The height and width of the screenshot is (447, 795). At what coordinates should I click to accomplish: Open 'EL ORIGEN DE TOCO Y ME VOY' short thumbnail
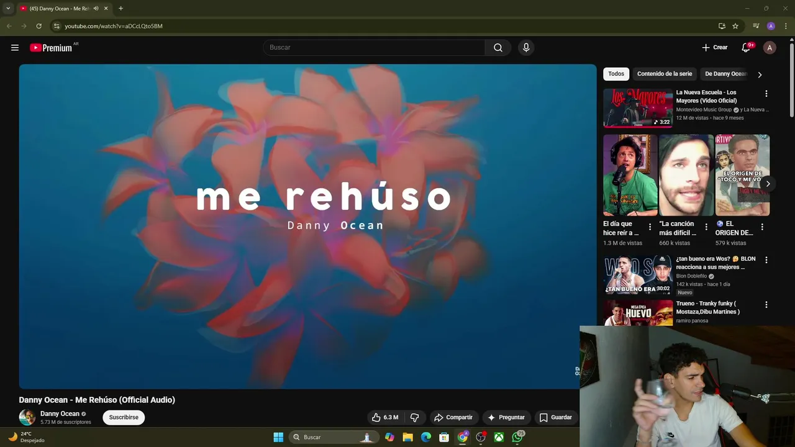point(742,175)
